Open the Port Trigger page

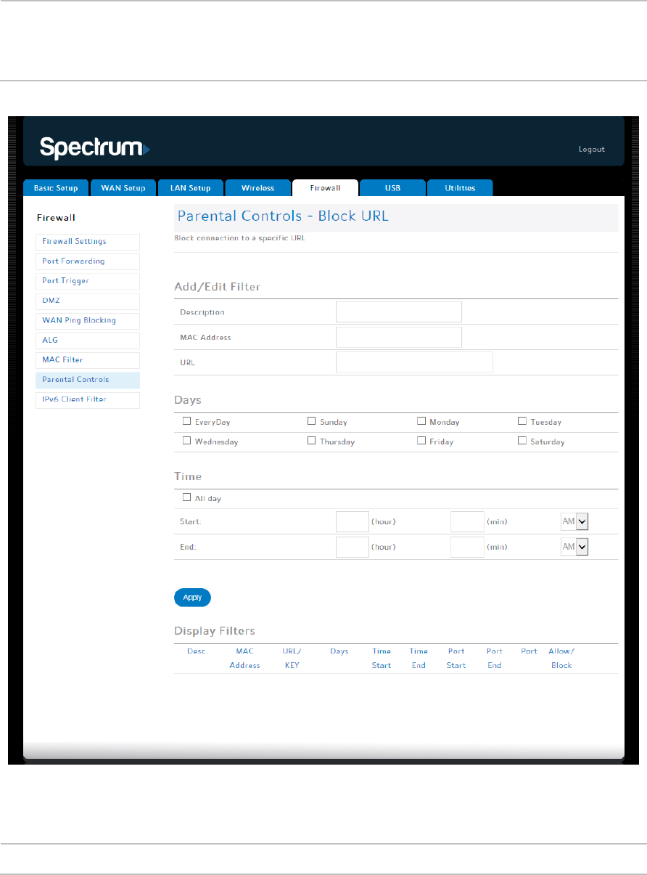[x=88, y=281]
